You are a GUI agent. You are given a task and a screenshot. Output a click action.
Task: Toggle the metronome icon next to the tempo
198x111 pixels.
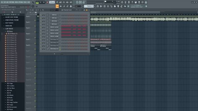point(57,2)
